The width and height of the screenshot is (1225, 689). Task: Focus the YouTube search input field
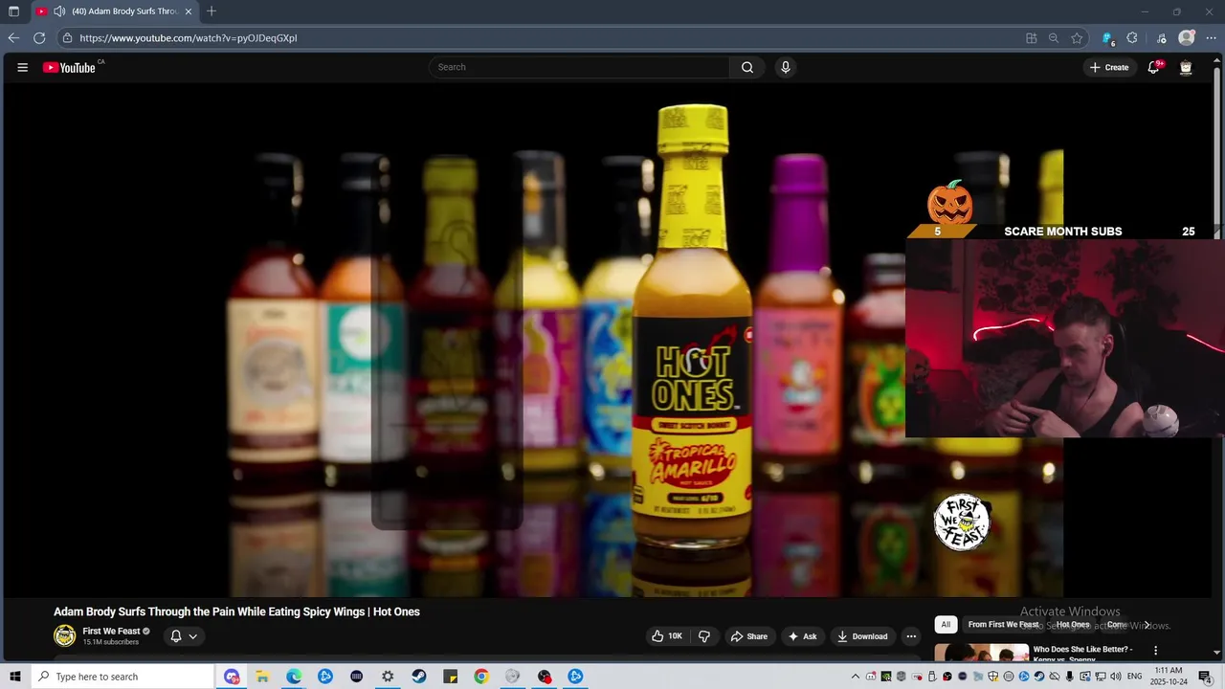point(580,67)
